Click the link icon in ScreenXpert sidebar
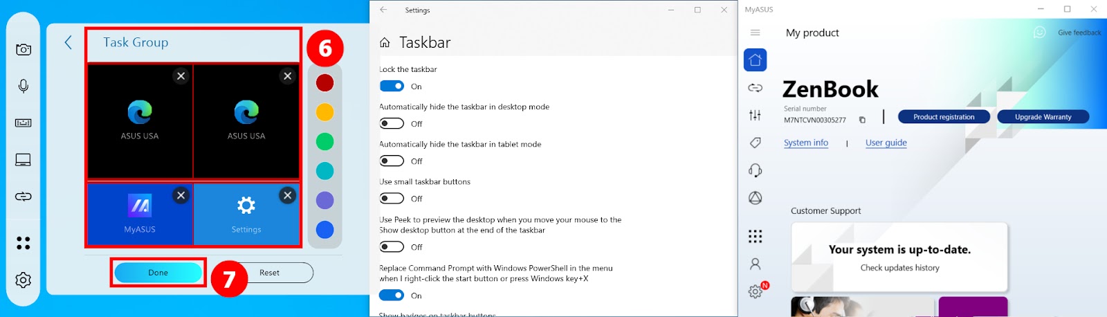1107x317 pixels. (24, 197)
